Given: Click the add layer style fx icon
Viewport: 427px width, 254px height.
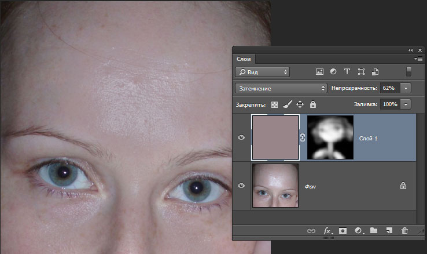Looking at the screenshot, I should (327, 231).
